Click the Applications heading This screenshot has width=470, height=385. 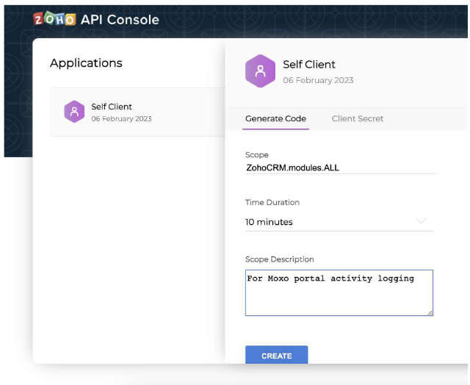86,63
